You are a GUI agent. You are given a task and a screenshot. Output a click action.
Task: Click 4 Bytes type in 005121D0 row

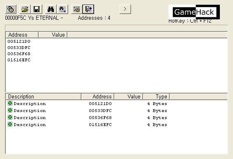[157, 104]
